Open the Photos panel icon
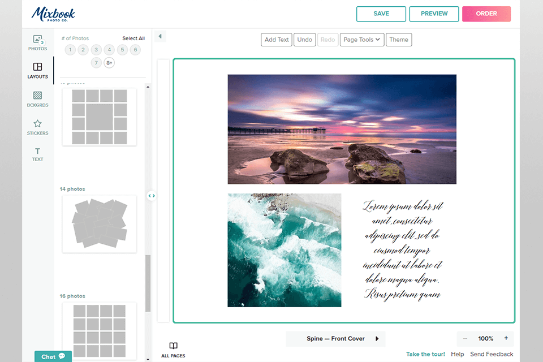The width and height of the screenshot is (543, 362). coord(37,43)
